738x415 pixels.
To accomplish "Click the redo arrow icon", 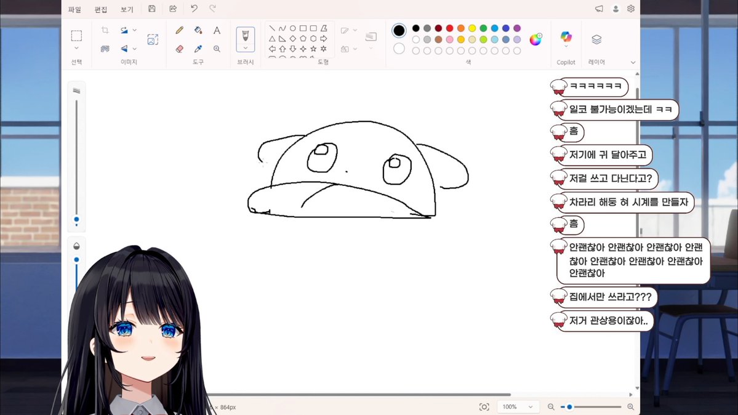I will [x=213, y=9].
